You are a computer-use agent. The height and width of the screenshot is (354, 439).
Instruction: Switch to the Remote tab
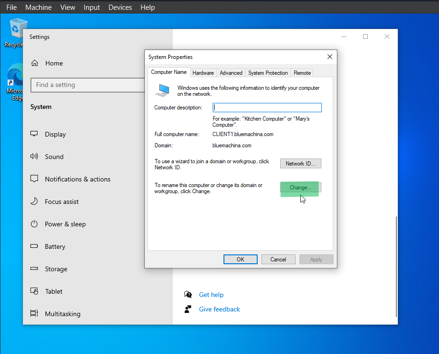[x=302, y=73]
